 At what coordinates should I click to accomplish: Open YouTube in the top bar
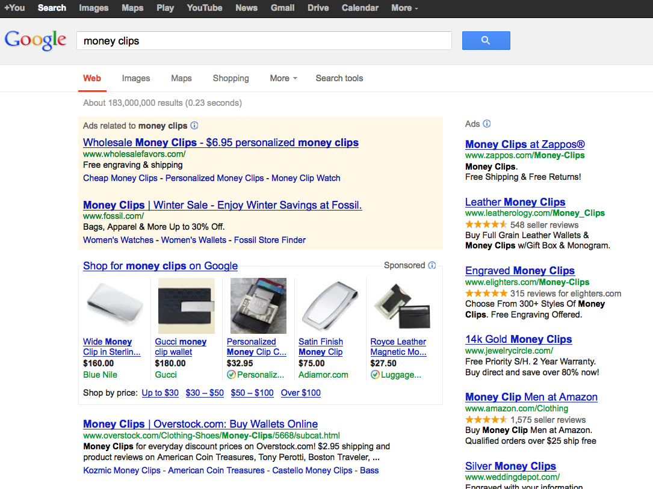[205, 8]
